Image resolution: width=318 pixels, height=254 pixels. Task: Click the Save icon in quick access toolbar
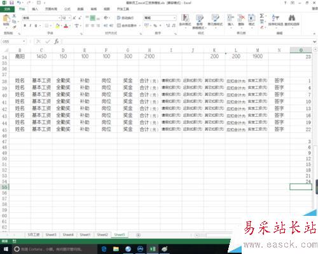coord(11,3)
